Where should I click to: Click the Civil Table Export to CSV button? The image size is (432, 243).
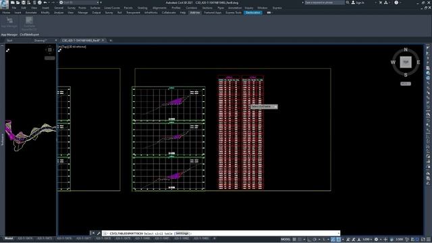[x=29, y=24]
